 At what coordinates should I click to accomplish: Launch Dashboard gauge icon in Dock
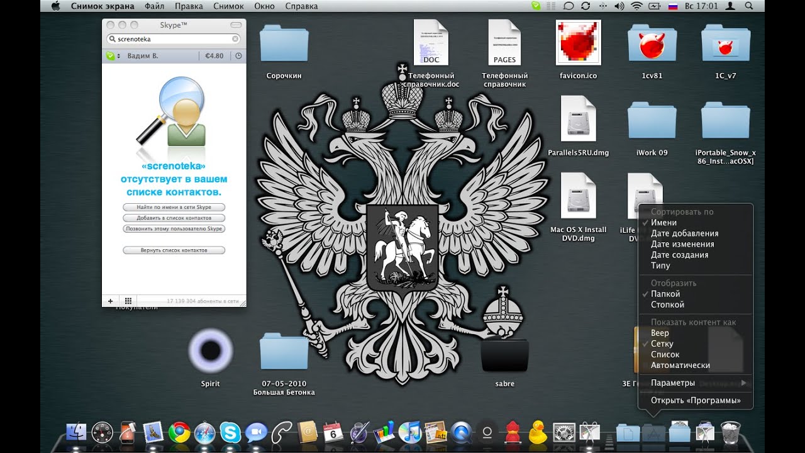point(102,432)
